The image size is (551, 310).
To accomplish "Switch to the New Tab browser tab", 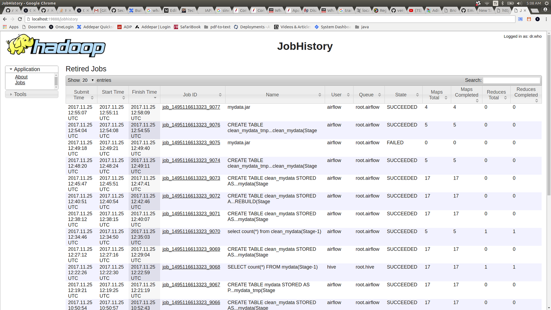I will tap(485, 10).
